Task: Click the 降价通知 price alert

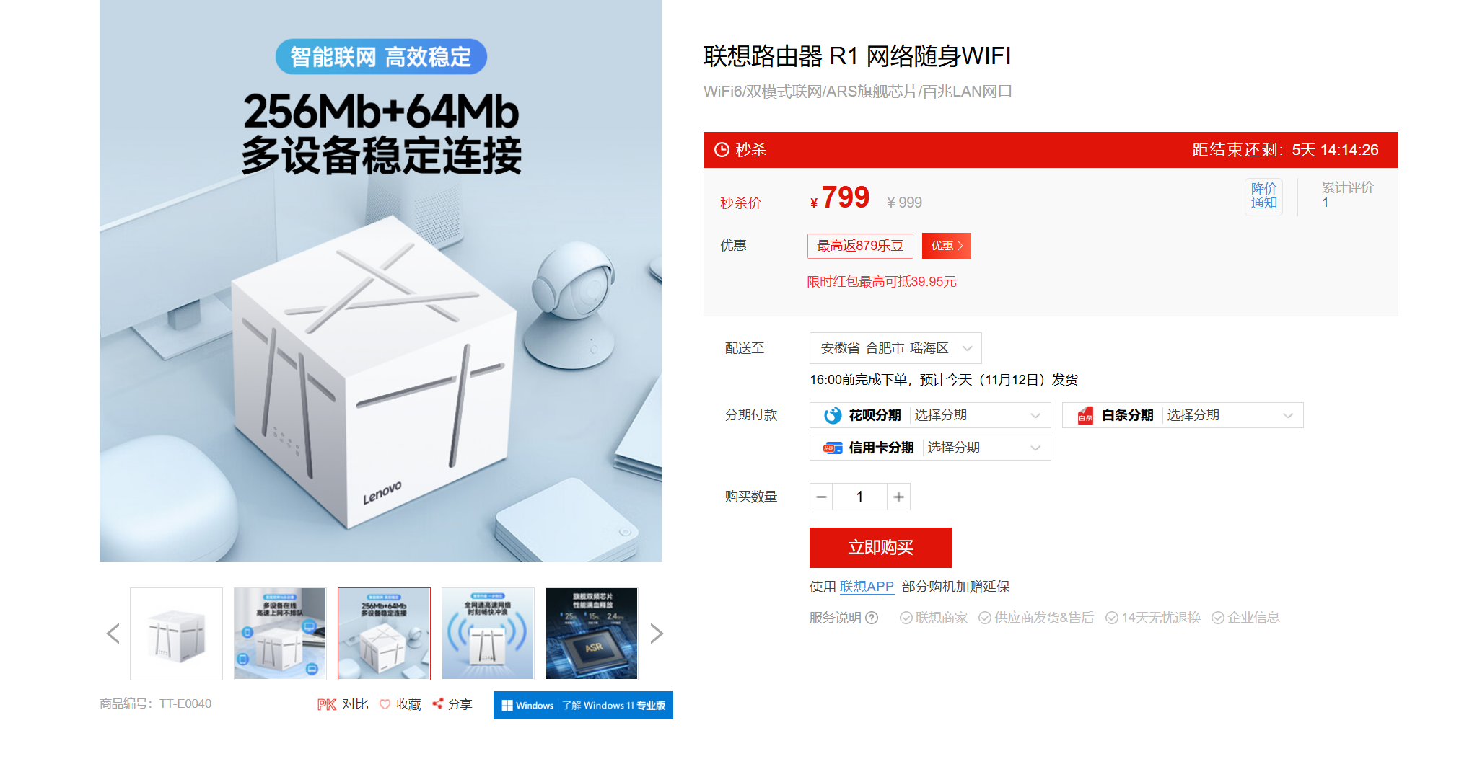Action: click(x=1263, y=196)
